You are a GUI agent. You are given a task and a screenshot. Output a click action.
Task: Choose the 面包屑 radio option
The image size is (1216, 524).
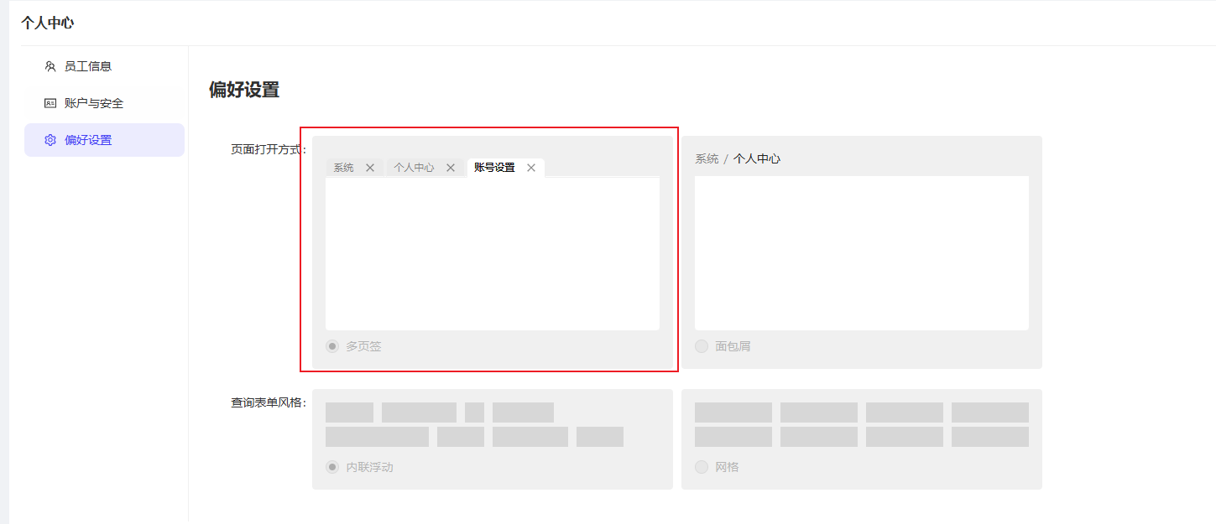coord(702,346)
